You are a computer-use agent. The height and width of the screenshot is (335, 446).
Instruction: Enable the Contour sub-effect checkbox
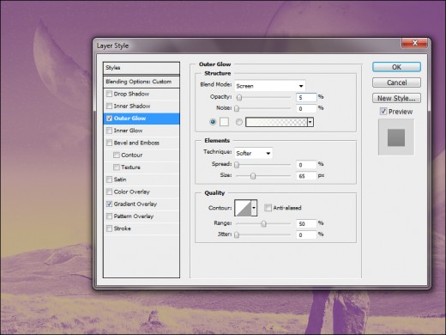pyautogui.click(x=117, y=155)
